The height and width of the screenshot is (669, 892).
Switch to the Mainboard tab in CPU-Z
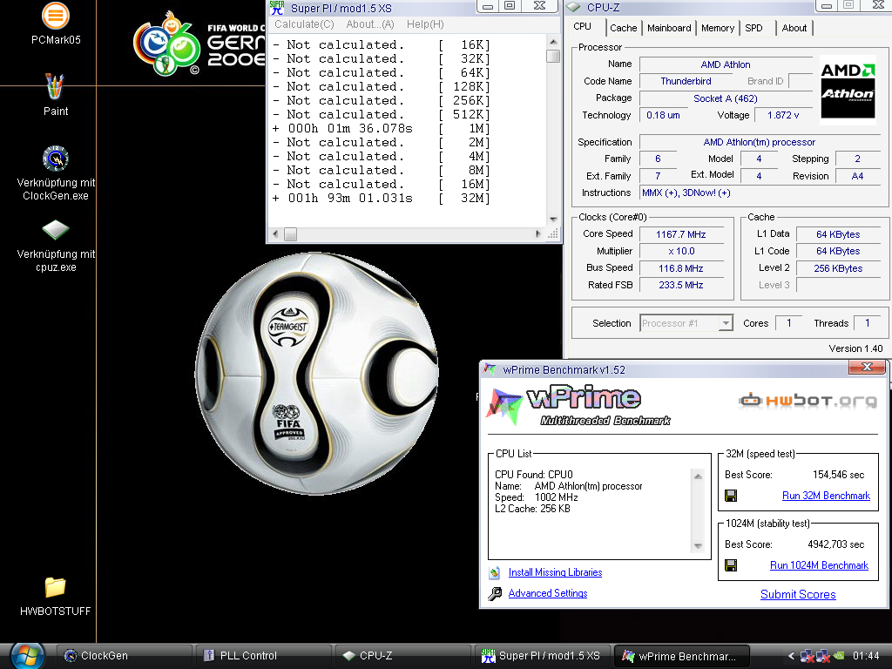coord(669,28)
